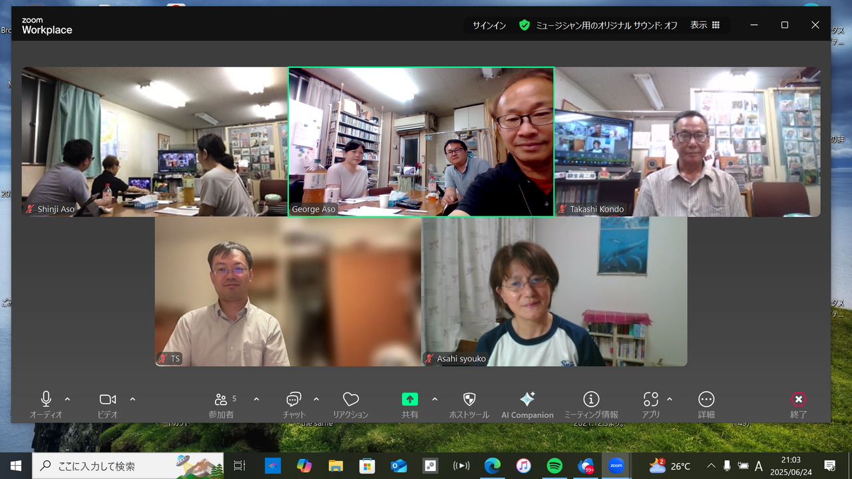Image resolution: width=852 pixels, height=479 pixels.
Task: Expand the audio options chevron
Action: [67, 399]
